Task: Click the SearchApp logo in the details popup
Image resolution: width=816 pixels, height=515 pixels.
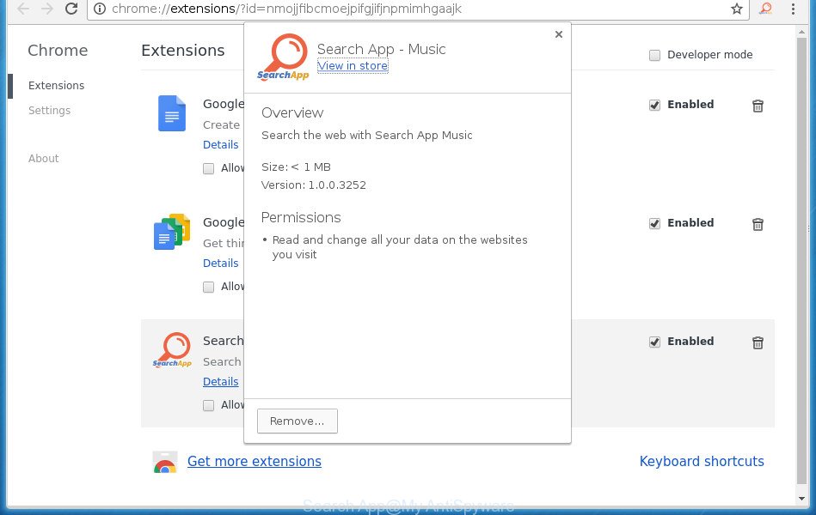Action: (283, 57)
